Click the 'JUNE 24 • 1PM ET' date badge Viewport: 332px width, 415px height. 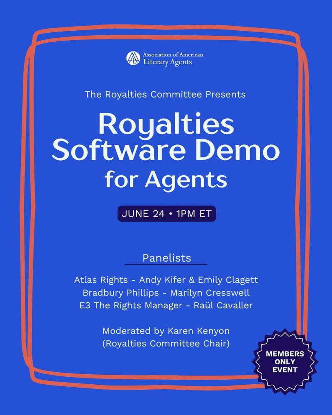point(167,214)
